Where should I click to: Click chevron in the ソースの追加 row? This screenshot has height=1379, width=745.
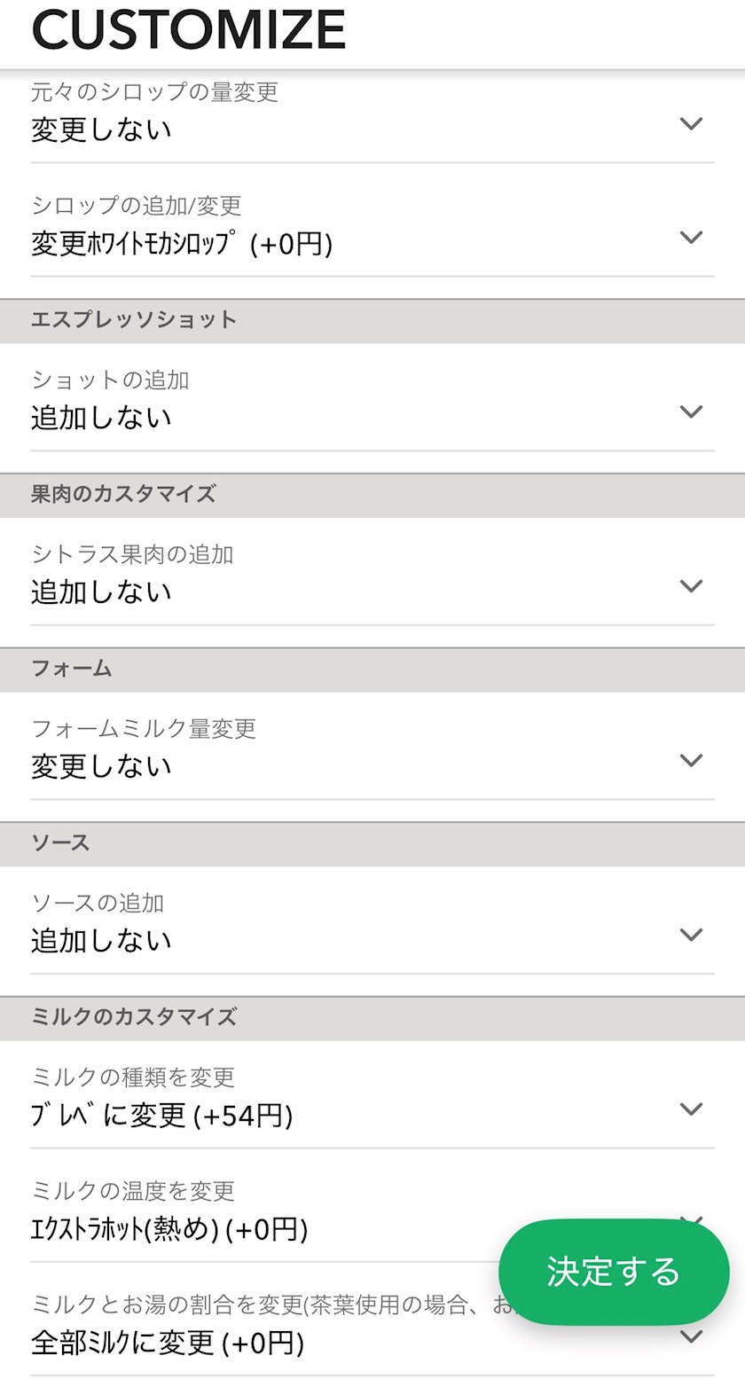pyautogui.click(x=691, y=935)
